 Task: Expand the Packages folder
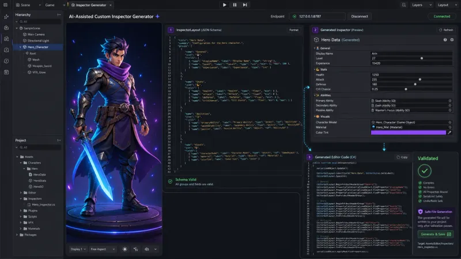(17, 235)
